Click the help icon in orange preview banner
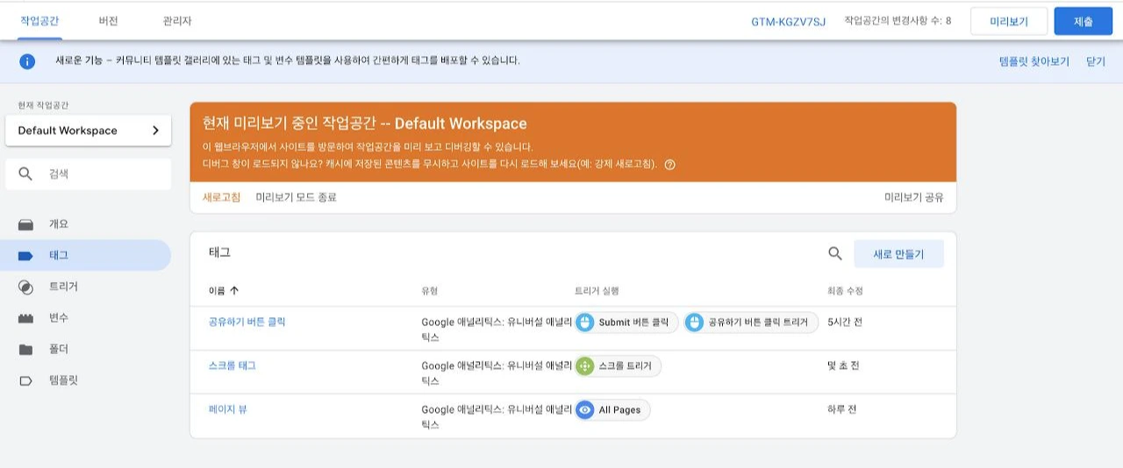Screen dimensions: 1123x468 pos(670,164)
